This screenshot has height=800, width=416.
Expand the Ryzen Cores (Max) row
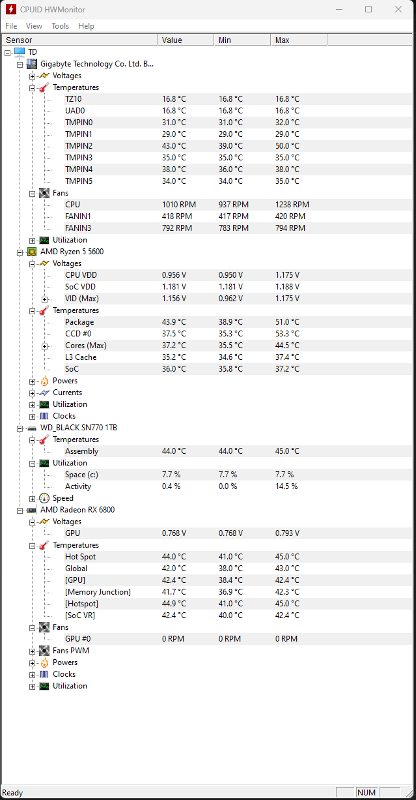[x=44, y=346]
